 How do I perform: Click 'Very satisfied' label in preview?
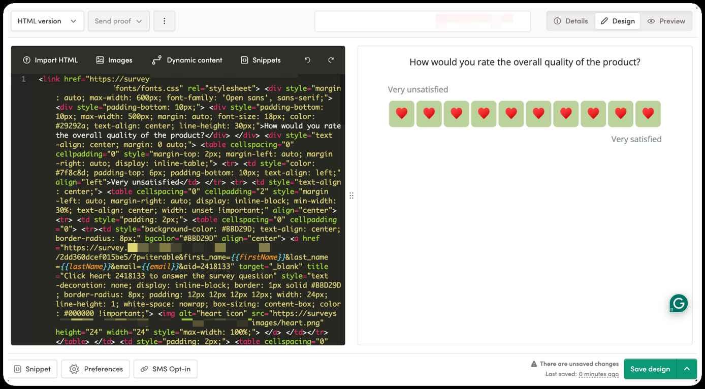point(636,139)
